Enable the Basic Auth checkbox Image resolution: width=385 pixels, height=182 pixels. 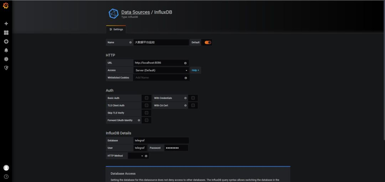[147, 98]
